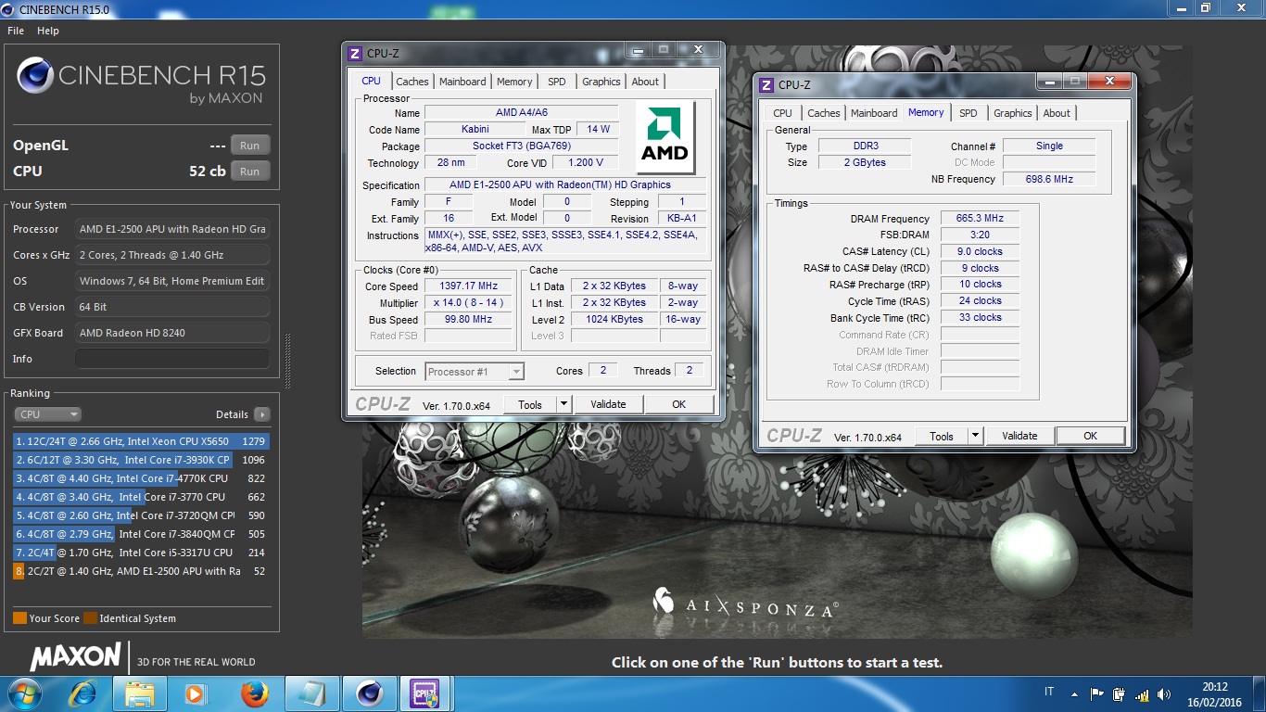The height and width of the screenshot is (712, 1266).
Task: Select ranking row Core i7-3720QM
Action: tap(140, 515)
